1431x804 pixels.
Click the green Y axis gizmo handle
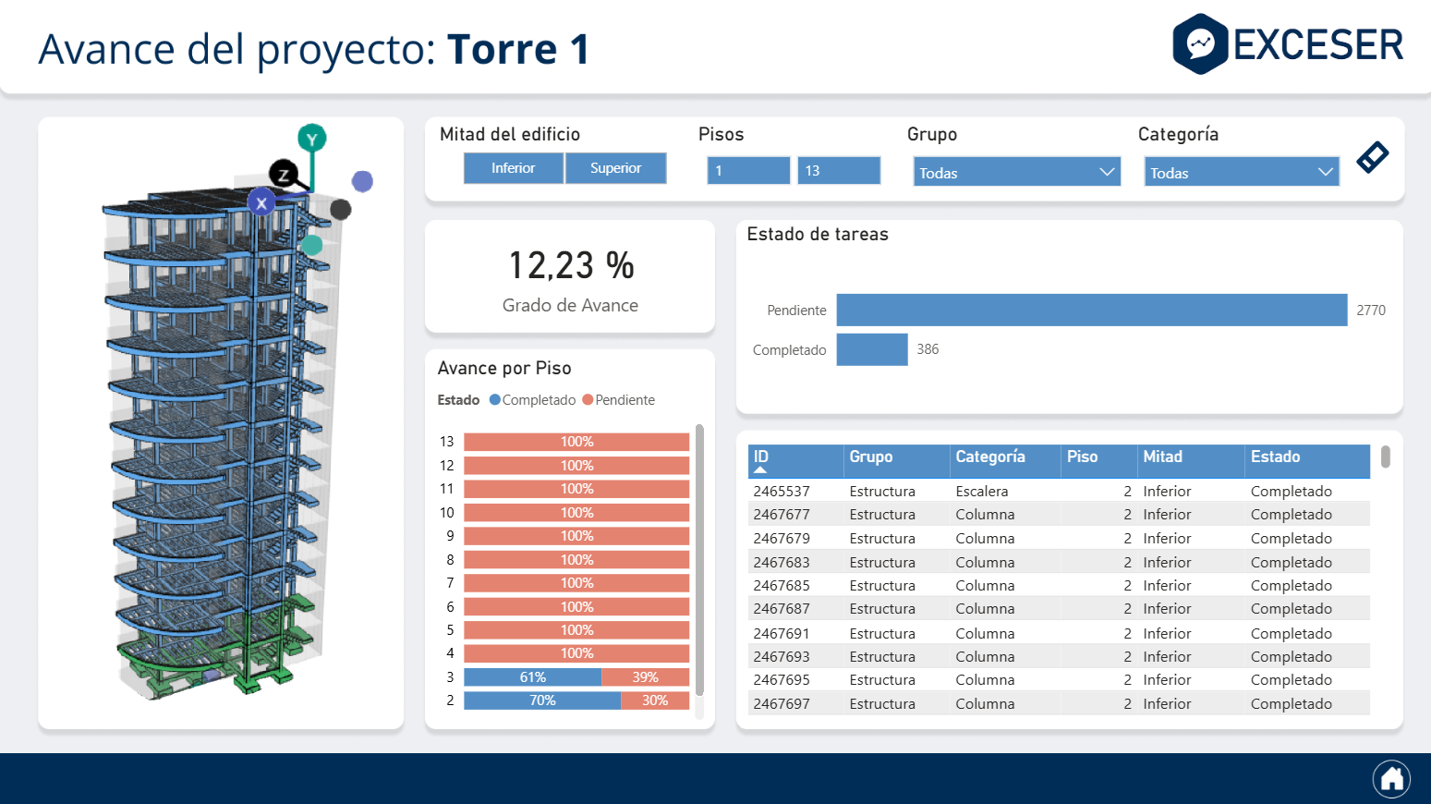(x=311, y=139)
